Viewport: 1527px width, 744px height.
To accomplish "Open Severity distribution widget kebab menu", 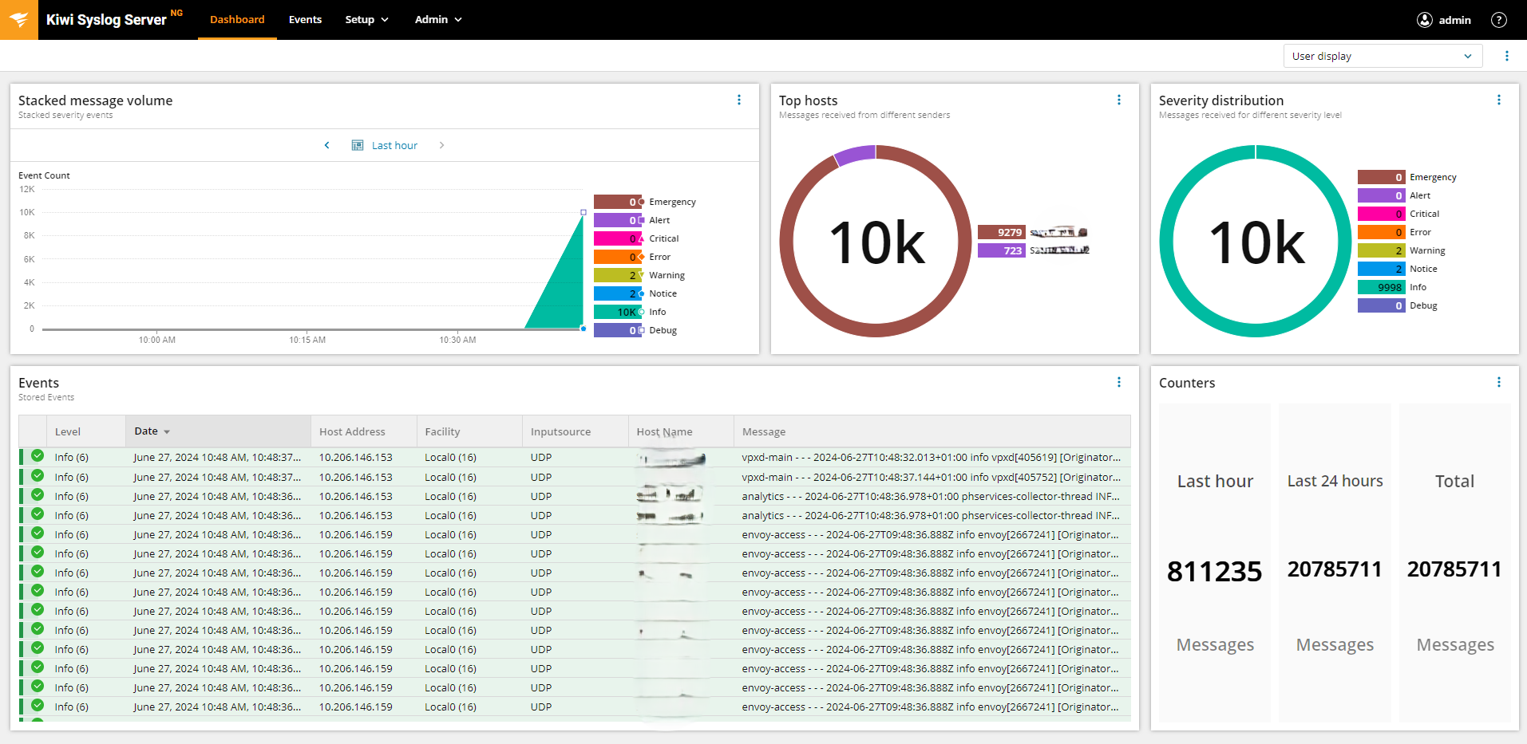I will point(1499,100).
